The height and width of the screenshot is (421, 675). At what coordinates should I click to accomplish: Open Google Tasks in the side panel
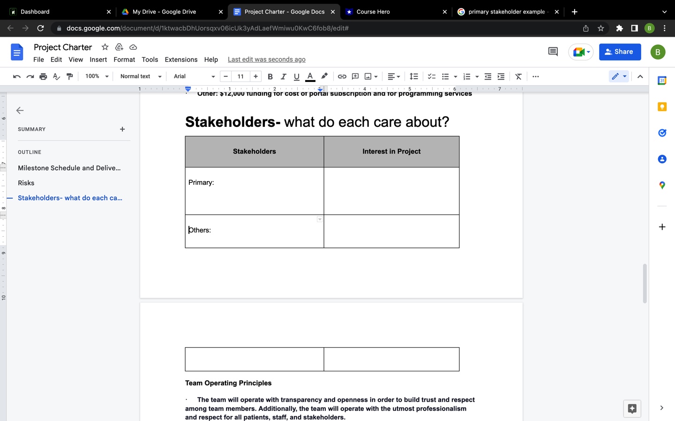coord(662,133)
